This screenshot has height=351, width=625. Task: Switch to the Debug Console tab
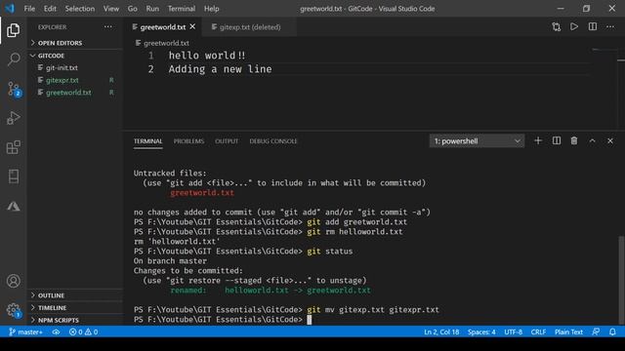(273, 141)
